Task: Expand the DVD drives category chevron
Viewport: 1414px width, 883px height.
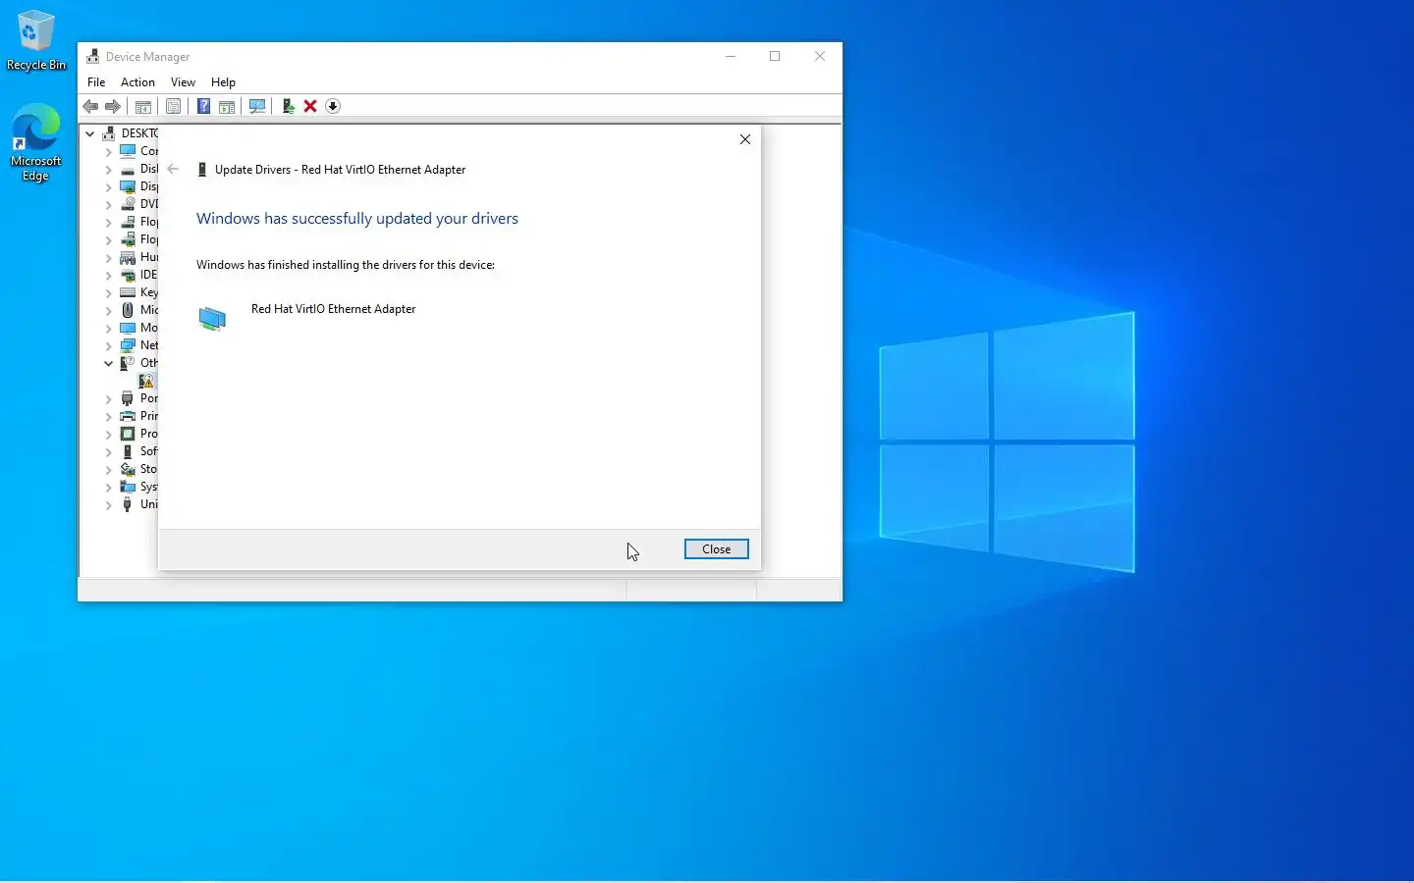Action: [x=109, y=205]
